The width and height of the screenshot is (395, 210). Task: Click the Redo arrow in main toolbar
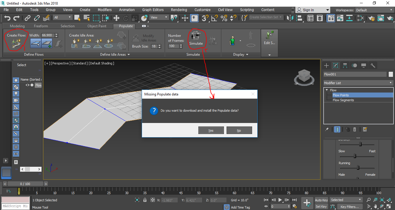click(16, 18)
